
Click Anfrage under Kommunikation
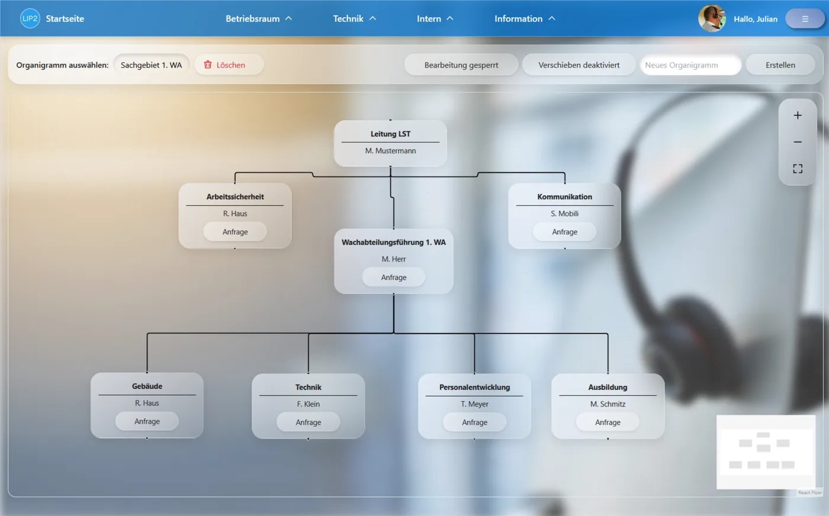[564, 232]
